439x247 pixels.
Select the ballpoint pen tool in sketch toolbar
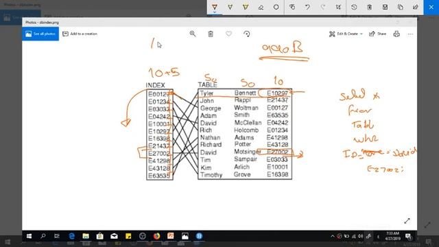click(x=215, y=7)
